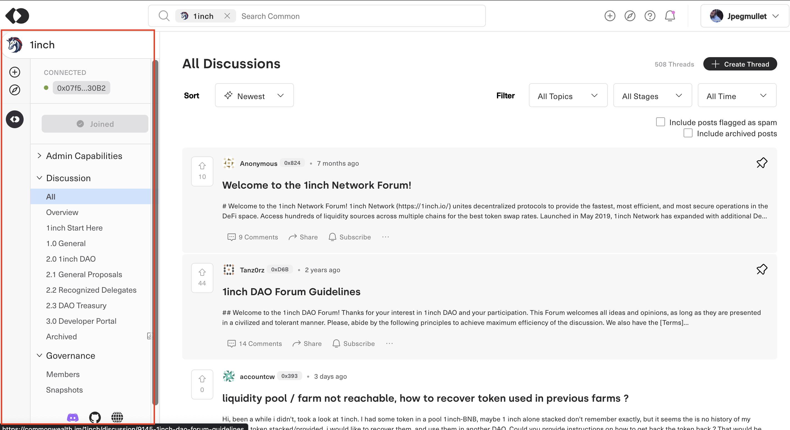Click the globe website icon
This screenshot has height=430, width=790.
(x=117, y=417)
